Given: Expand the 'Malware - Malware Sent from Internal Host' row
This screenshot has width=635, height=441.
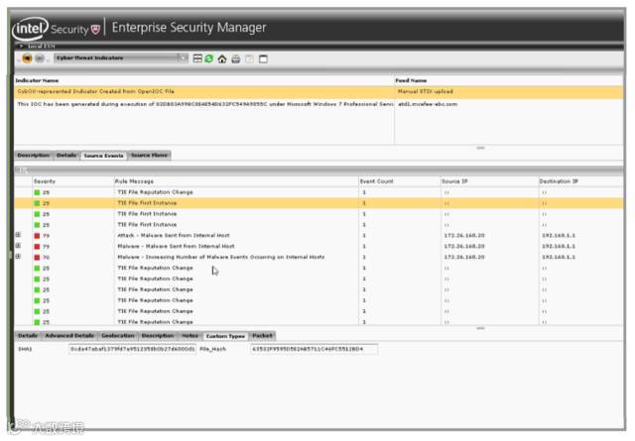Looking at the screenshot, I should 18,246.
